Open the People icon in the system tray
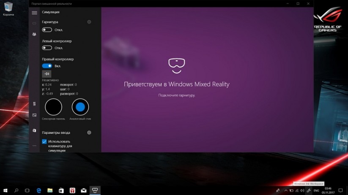 pos(278,191)
